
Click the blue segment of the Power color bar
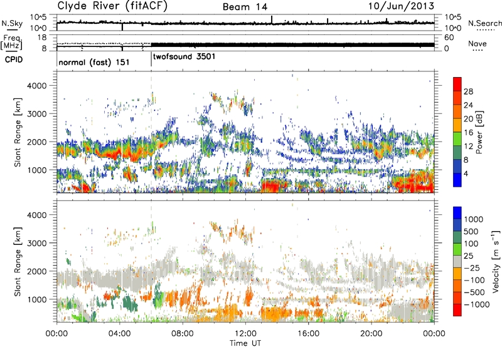point(457,180)
